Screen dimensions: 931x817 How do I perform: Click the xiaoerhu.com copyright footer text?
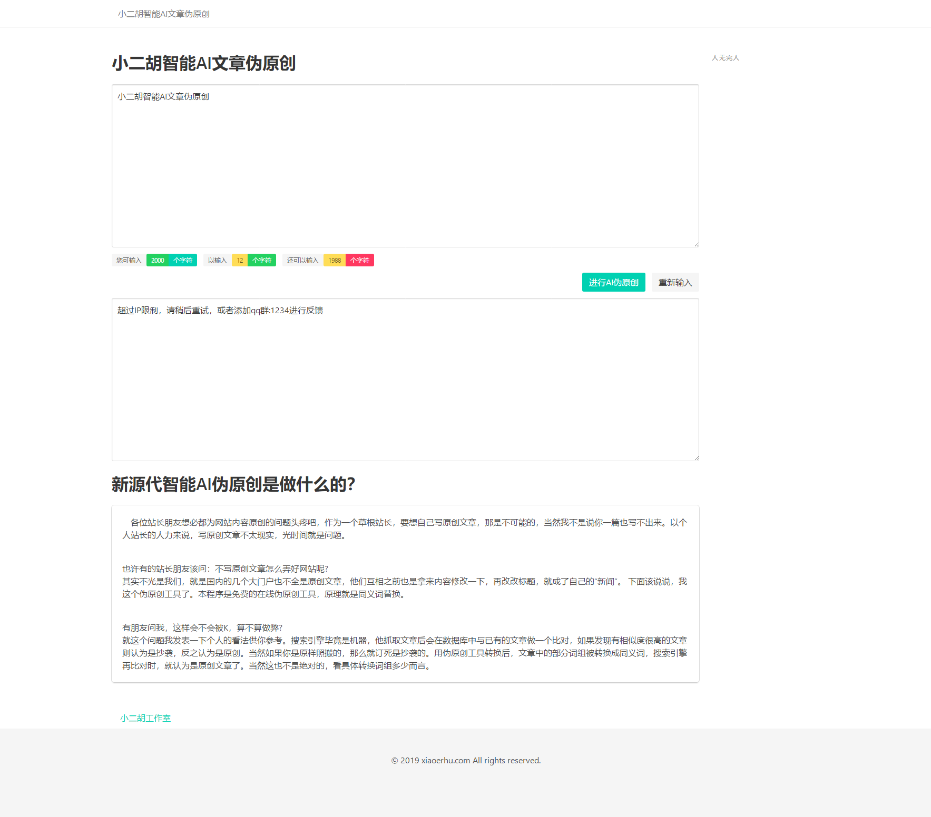(465, 760)
